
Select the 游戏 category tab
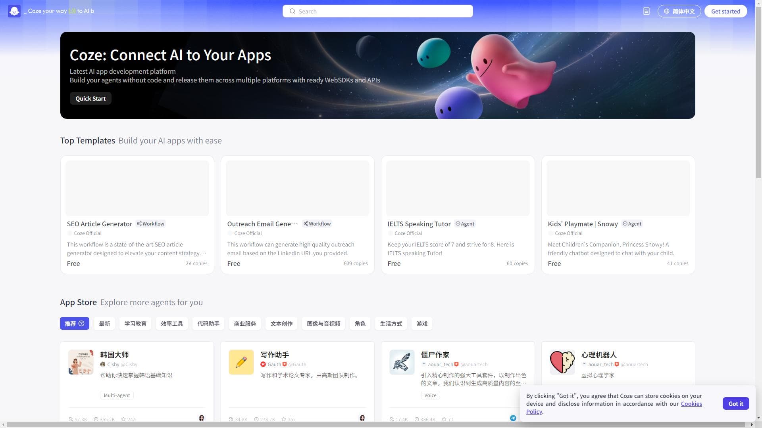(422, 323)
